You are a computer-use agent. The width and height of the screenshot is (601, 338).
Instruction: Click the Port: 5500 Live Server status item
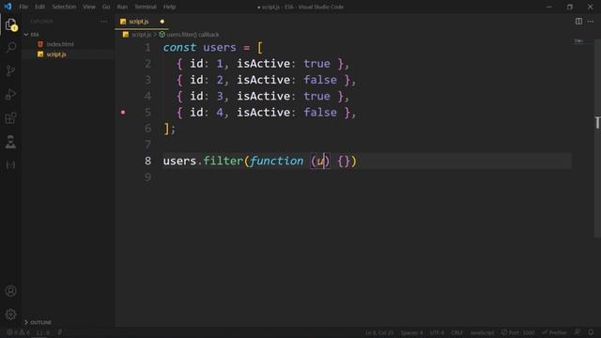(x=517, y=332)
